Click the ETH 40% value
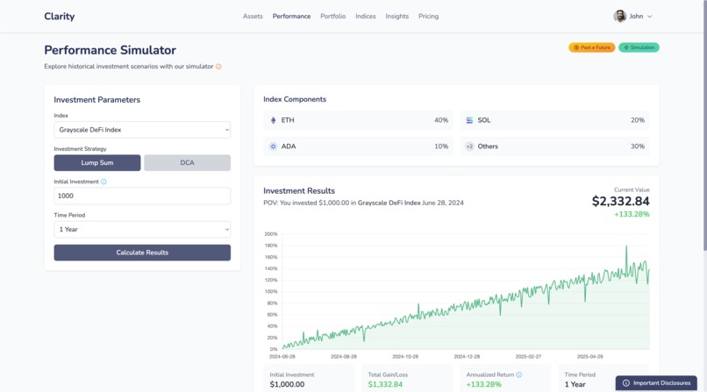The height and width of the screenshot is (392, 707). point(441,120)
